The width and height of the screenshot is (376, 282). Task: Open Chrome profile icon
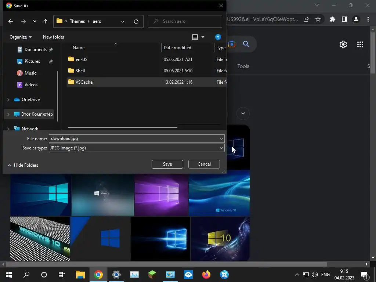coord(356,19)
